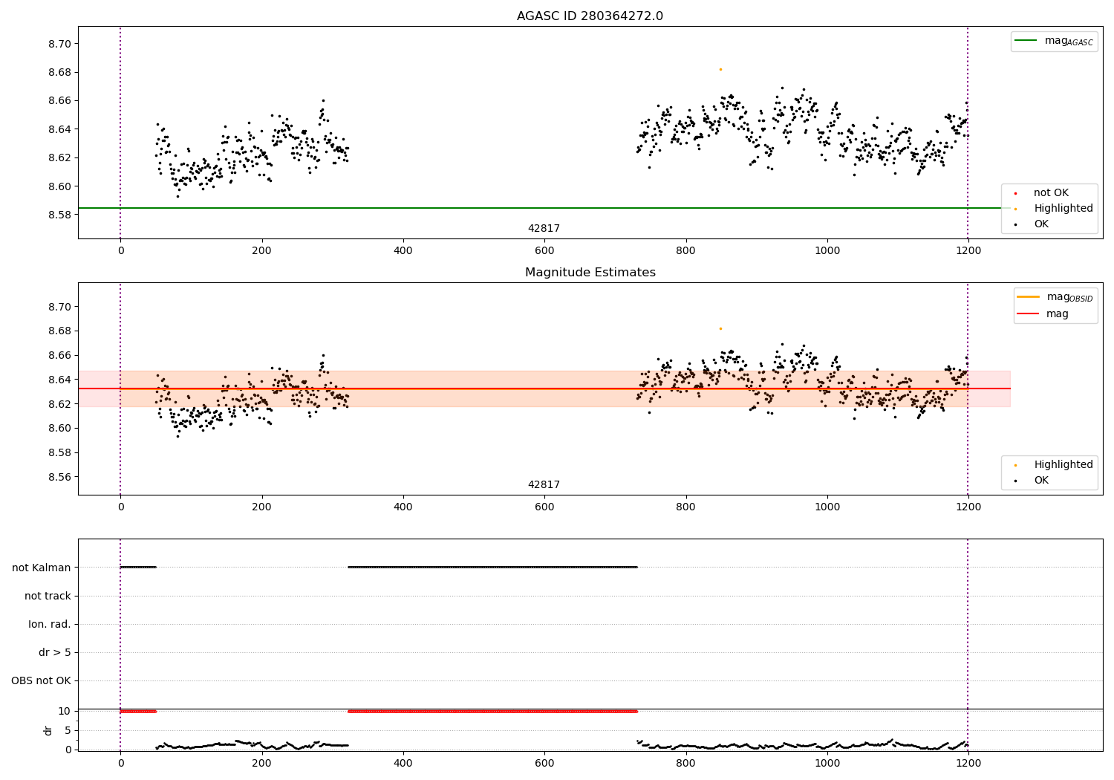Select 'OK' legend entry in top plot

(1041, 224)
